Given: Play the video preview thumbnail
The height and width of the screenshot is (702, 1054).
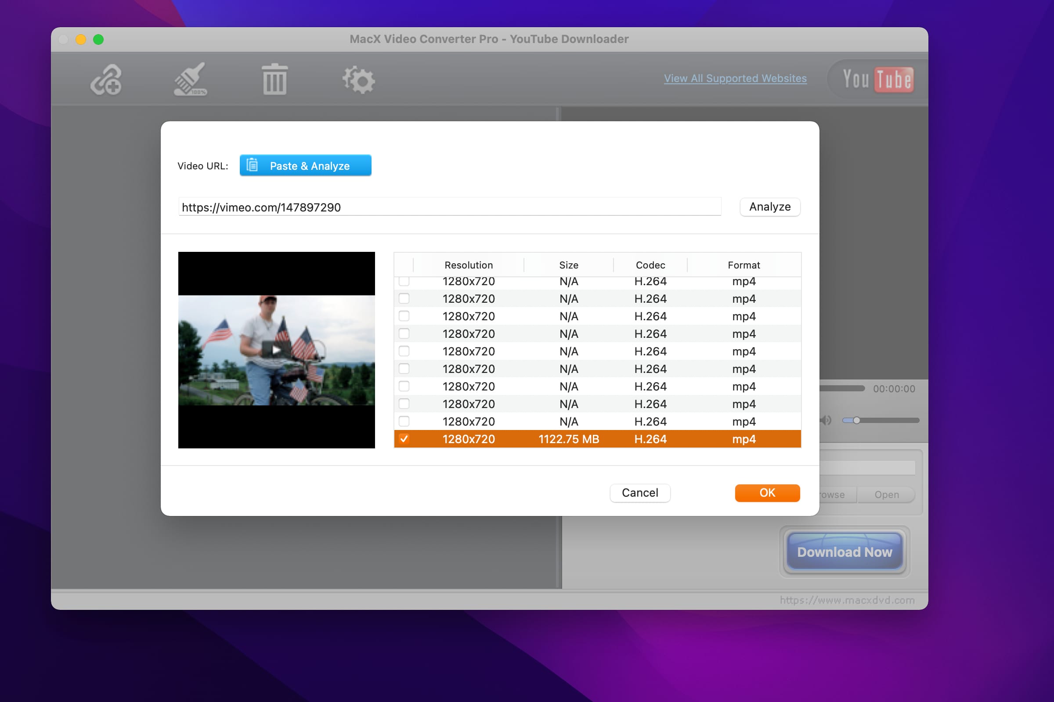Looking at the screenshot, I should [x=276, y=350].
